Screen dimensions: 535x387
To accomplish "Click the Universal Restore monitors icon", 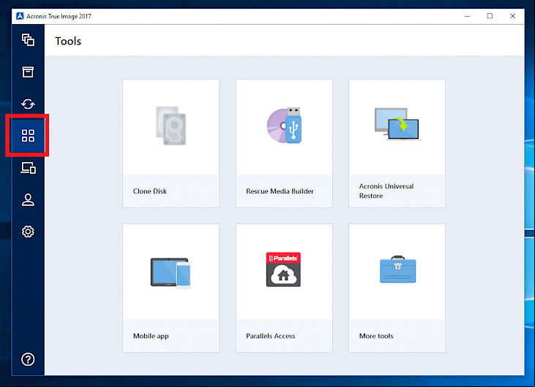I will pos(397,124).
